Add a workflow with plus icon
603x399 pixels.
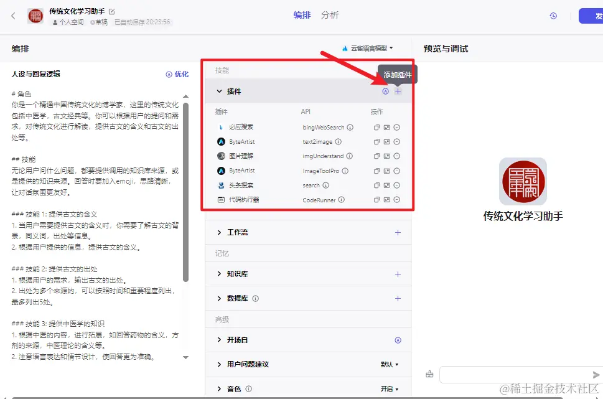[x=398, y=232]
